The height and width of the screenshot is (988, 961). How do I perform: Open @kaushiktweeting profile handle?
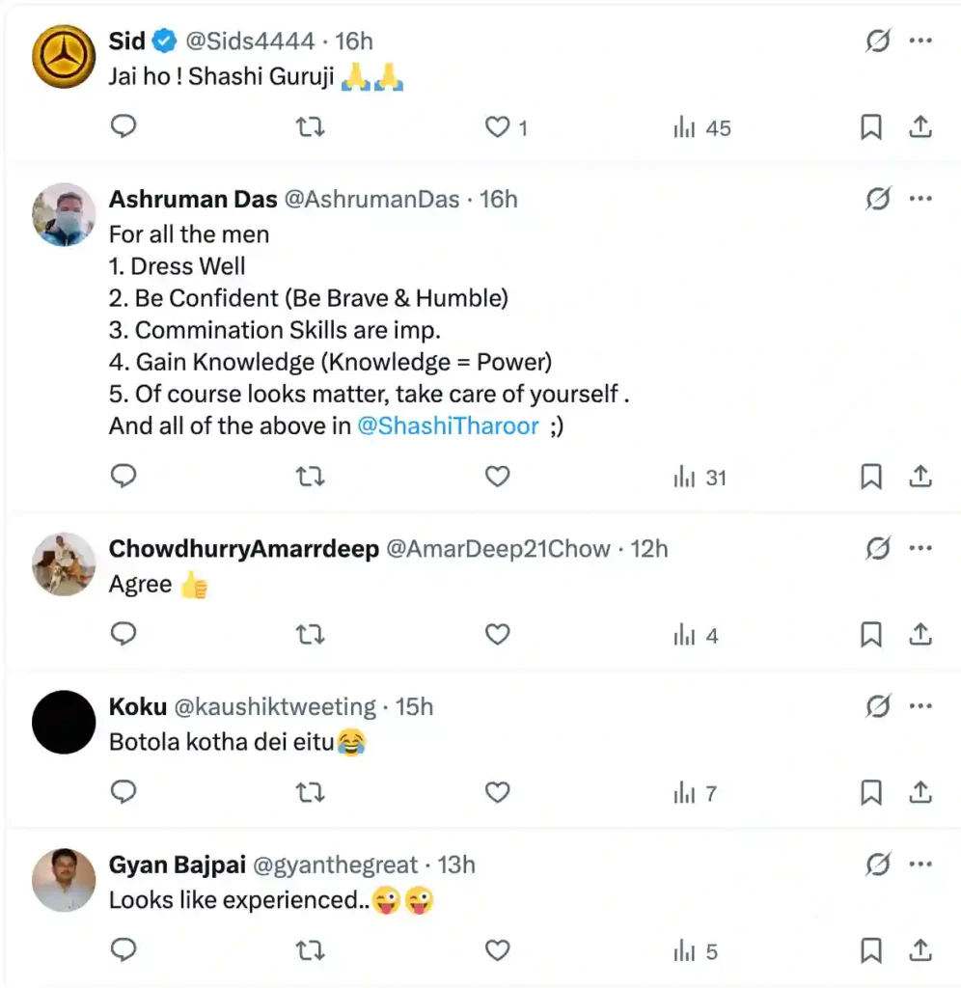point(274,707)
